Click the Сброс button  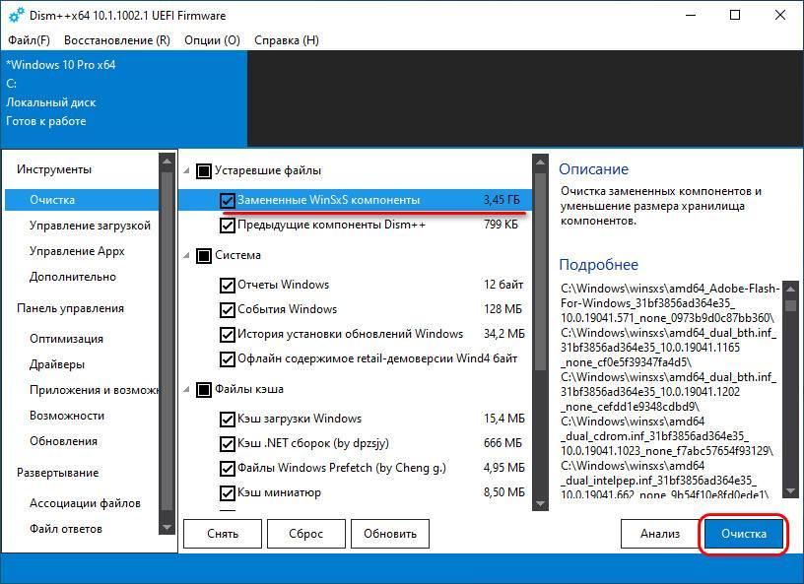click(306, 534)
